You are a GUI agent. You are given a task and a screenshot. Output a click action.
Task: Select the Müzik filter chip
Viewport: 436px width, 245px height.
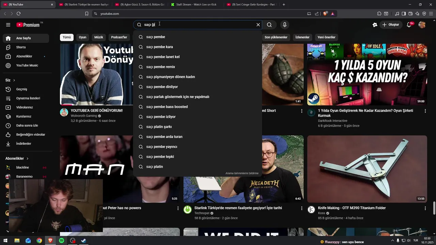[x=98, y=37]
